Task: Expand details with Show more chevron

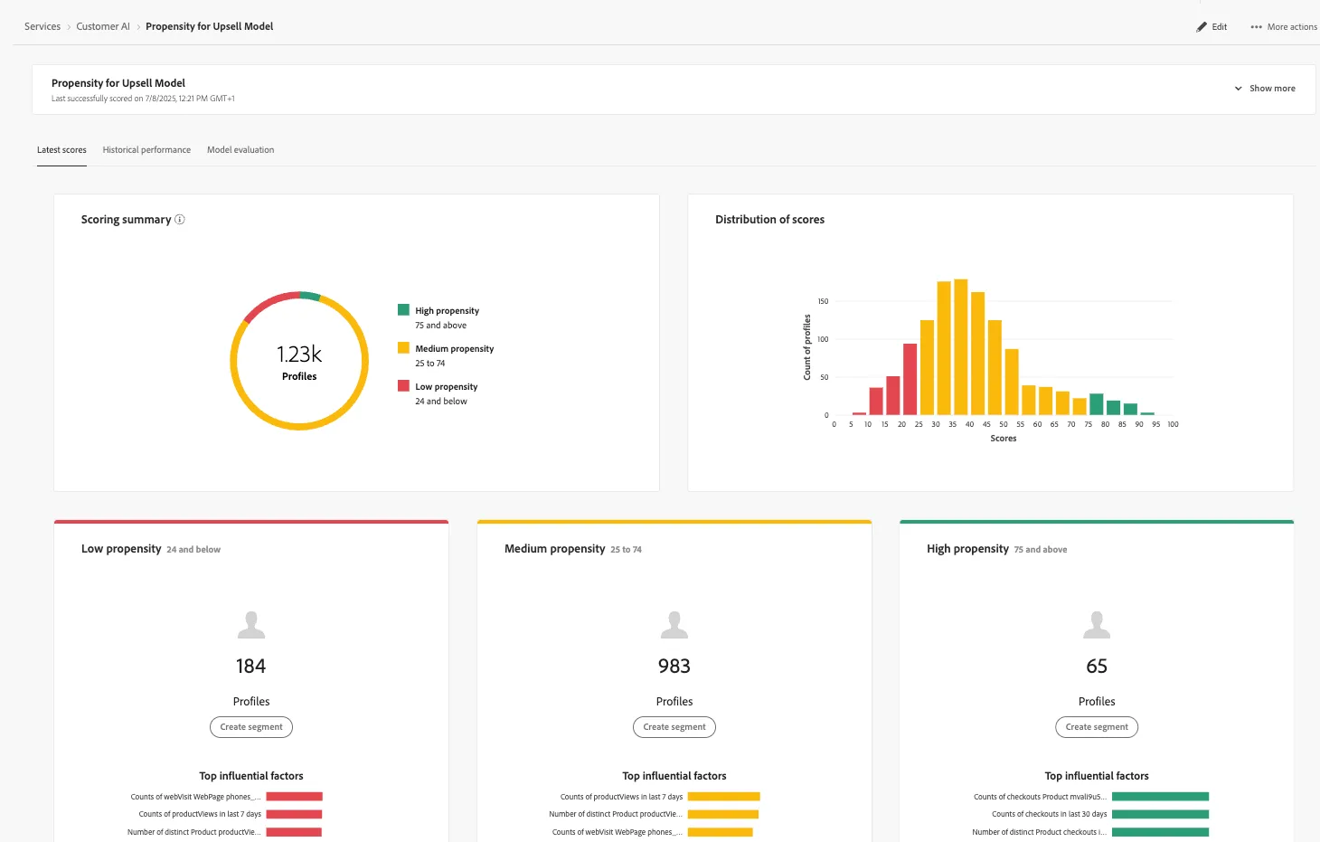Action: tap(1239, 89)
